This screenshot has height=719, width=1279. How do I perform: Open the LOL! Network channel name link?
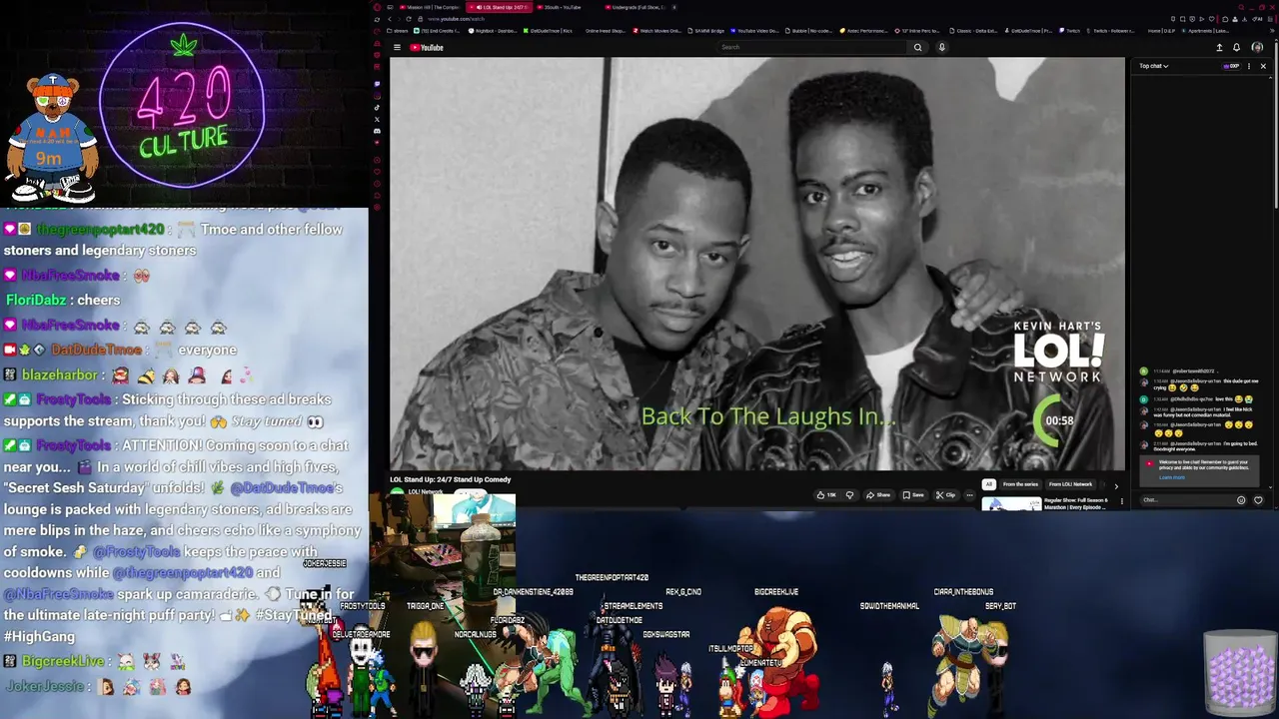(x=425, y=491)
